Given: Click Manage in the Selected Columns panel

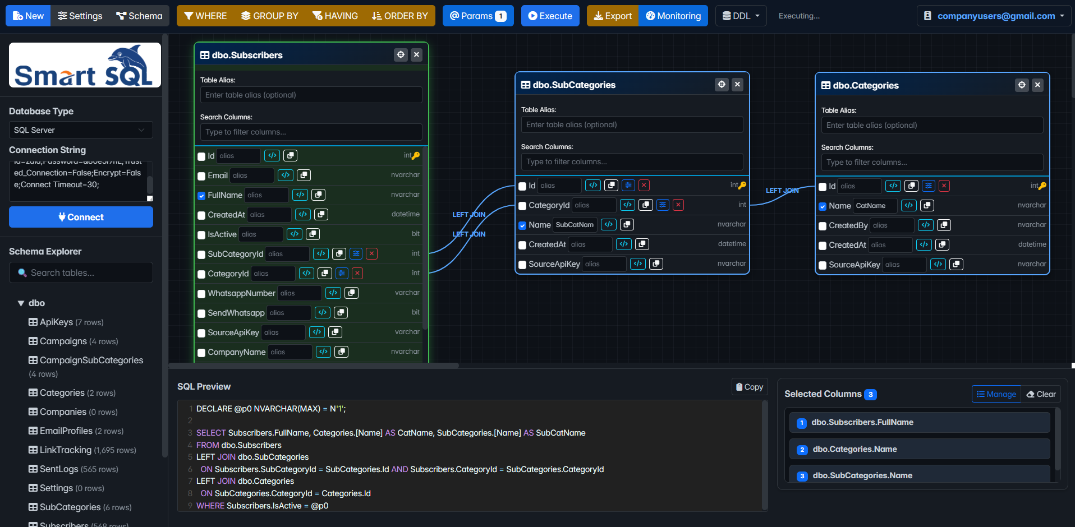Looking at the screenshot, I should point(996,394).
